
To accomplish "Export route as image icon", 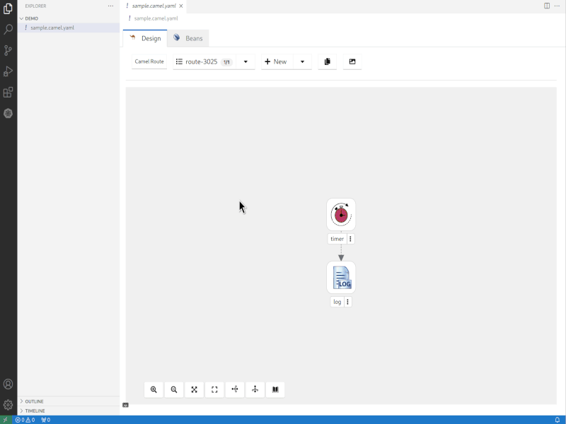I will [x=352, y=62].
